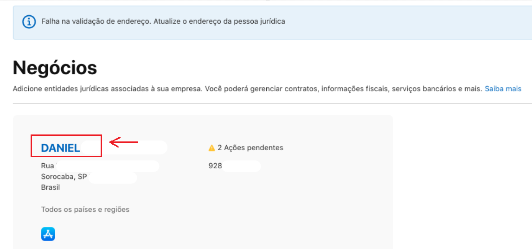Open the DANIEL business entity link
Image resolution: width=532 pixels, height=249 pixels.
(x=60, y=148)
